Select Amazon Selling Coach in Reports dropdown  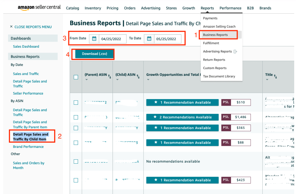[219, 26]
